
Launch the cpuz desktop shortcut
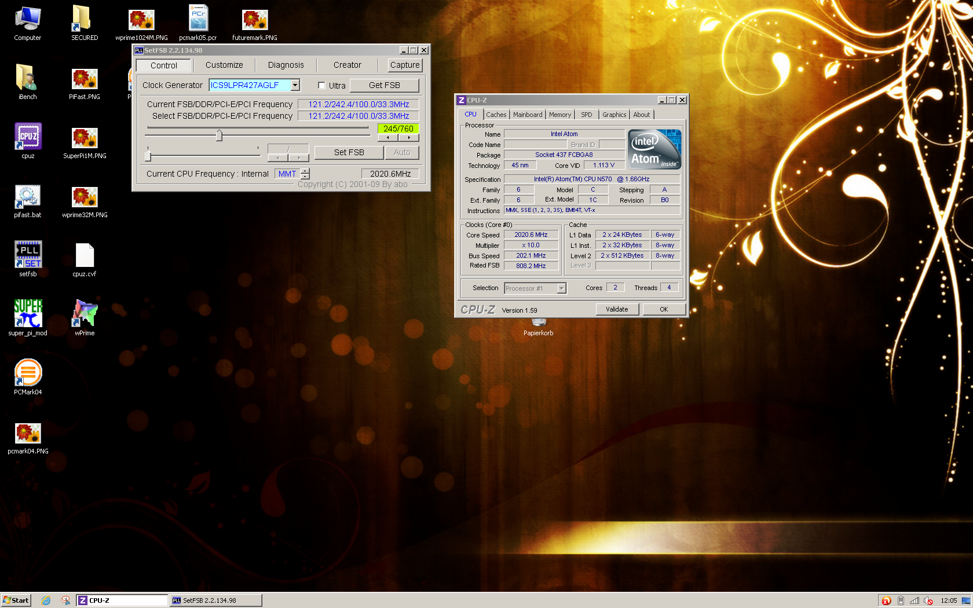pos(27,142)
